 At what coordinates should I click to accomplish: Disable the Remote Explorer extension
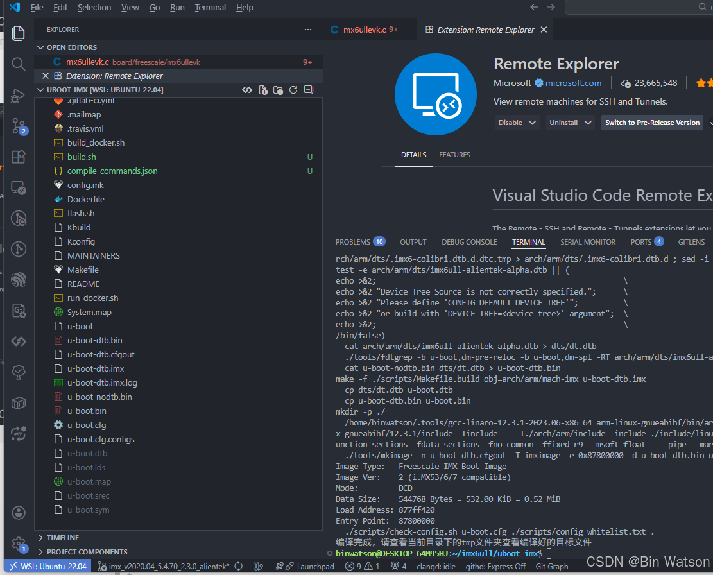click(510, 123)
